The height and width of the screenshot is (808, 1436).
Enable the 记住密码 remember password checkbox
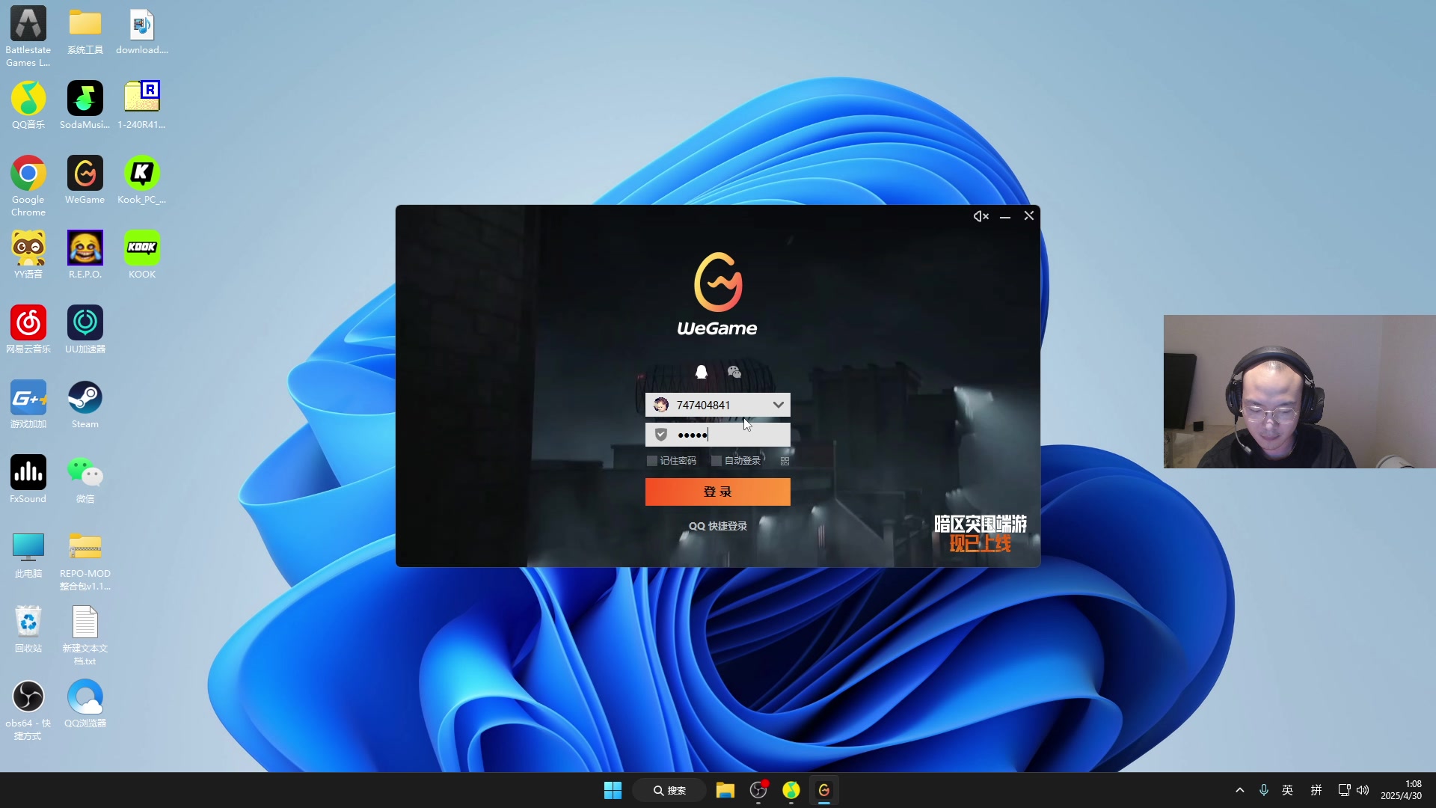pyautogui.click(x=652, y=461)
